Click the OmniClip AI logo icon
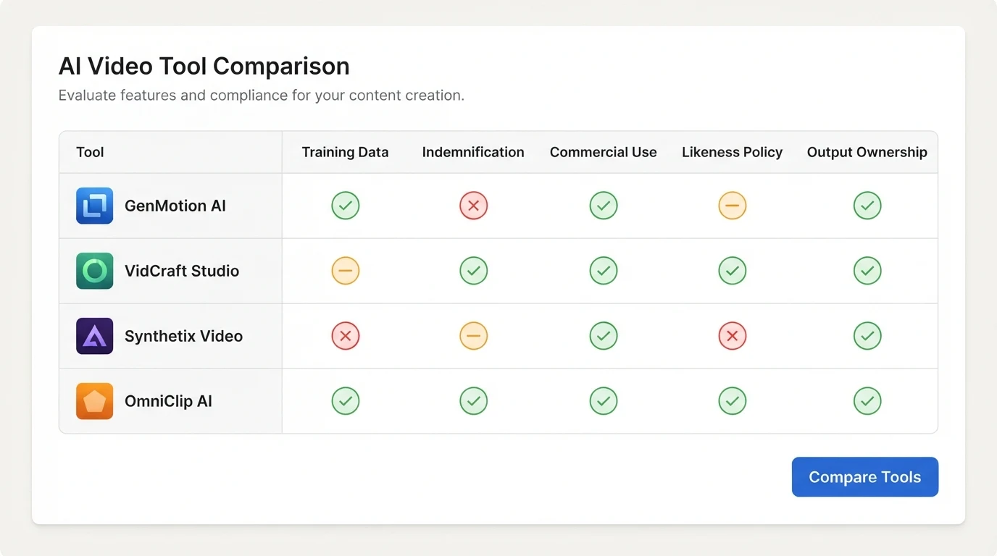The image size is (997, 556). [x=95, y=401]
